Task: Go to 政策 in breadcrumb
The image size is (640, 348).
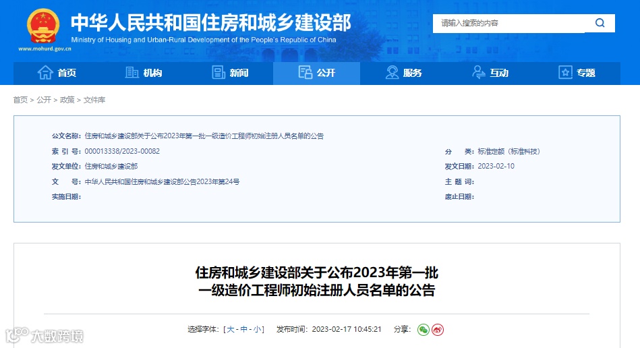Action: click(67, 100)
